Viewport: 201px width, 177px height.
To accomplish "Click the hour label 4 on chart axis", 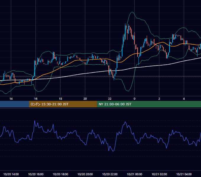I will (x=184, y=99).
